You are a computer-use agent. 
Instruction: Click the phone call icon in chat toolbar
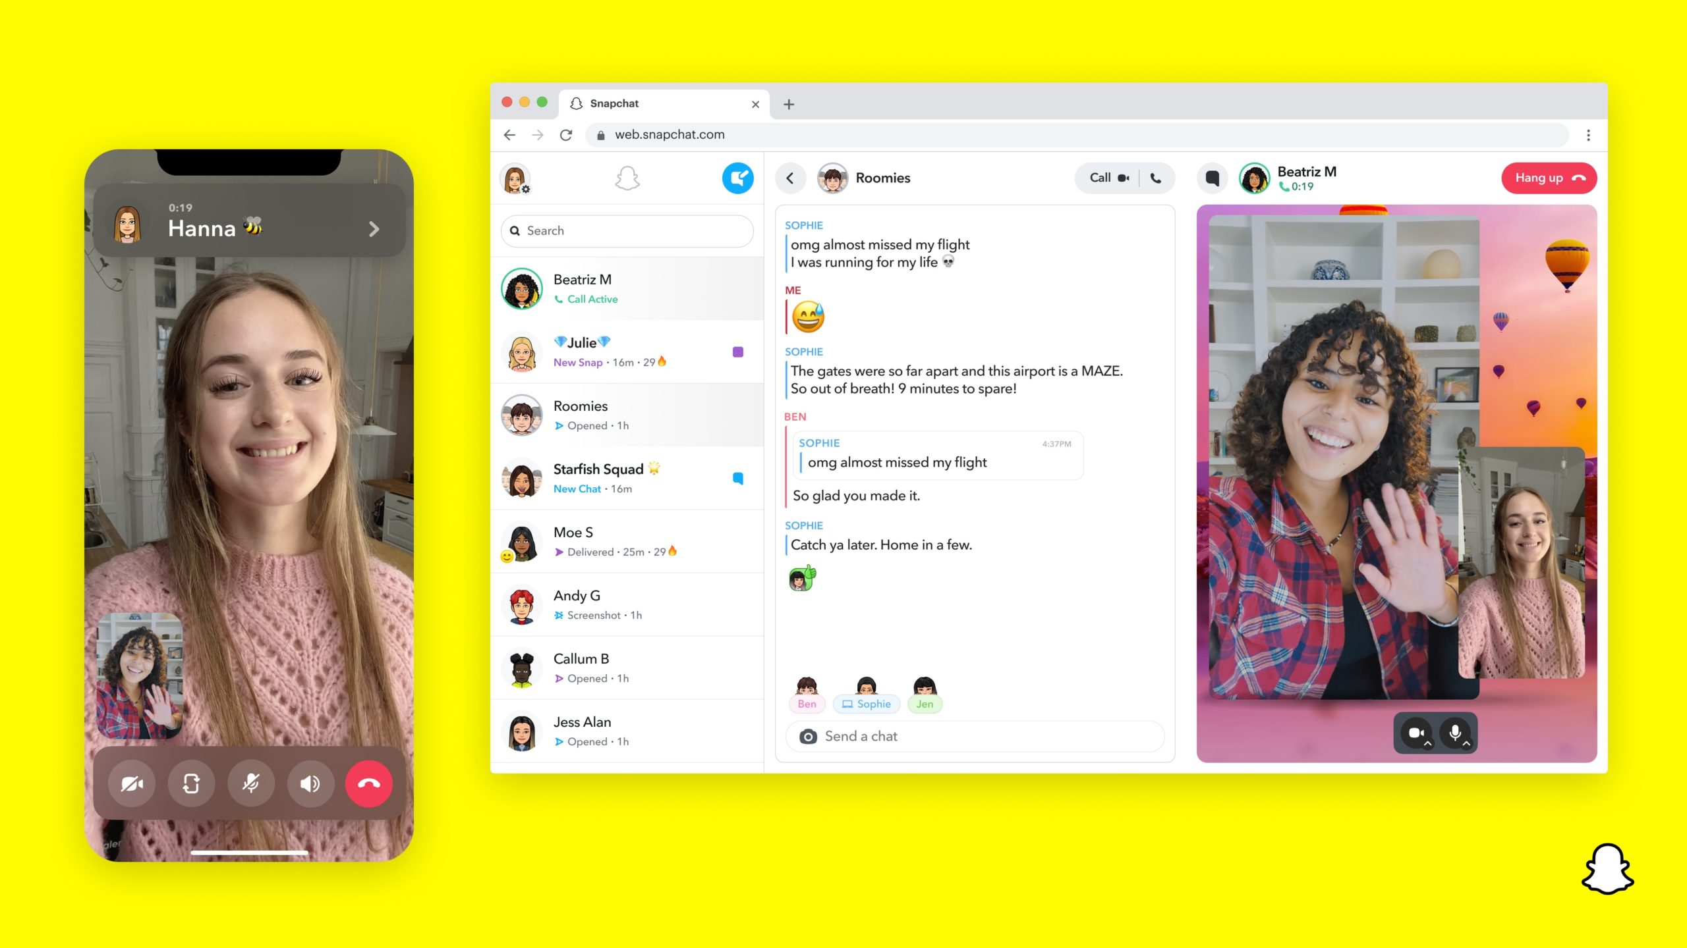click(x=1155, y=178)
